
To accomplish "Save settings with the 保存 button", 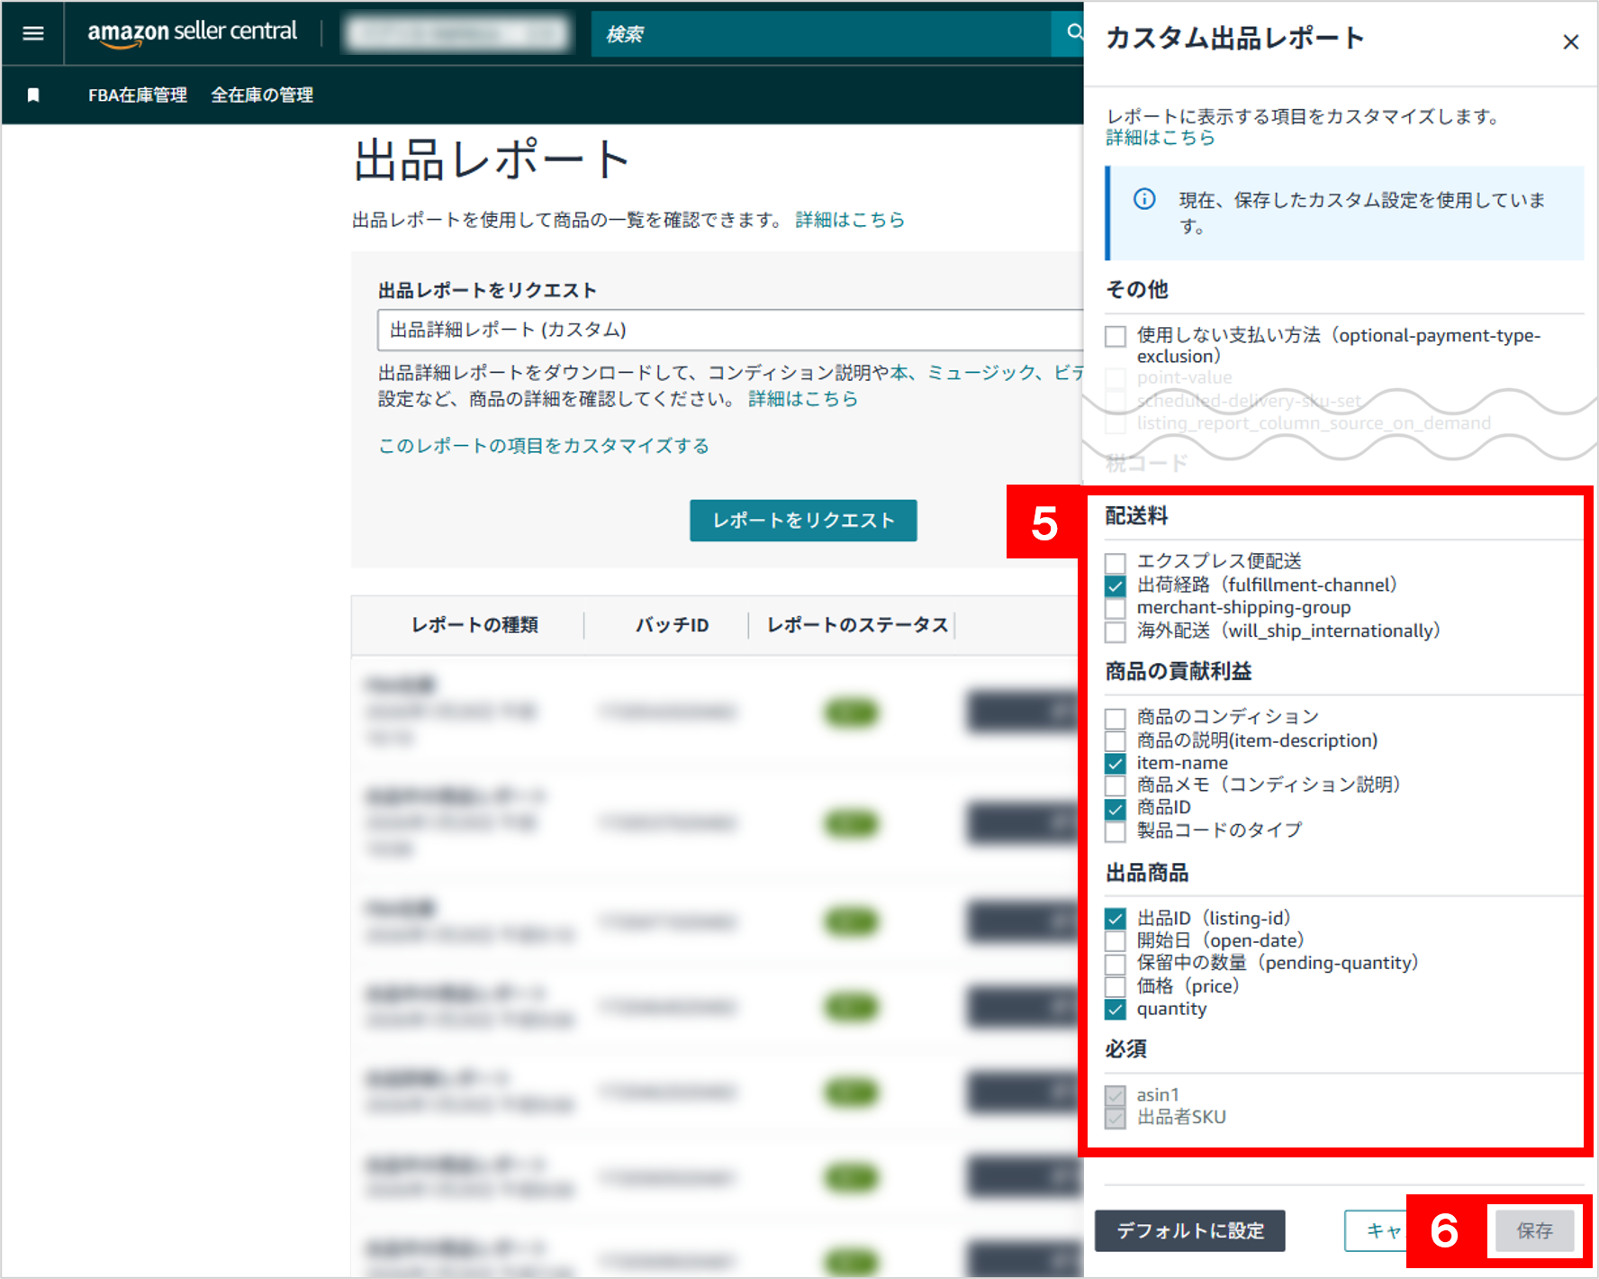I will (1534, 1229).
